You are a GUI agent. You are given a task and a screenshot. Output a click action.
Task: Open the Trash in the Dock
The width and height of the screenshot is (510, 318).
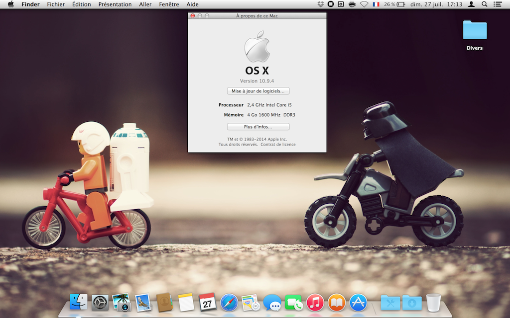[434, 303]
